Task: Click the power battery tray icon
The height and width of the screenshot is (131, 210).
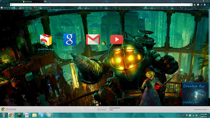Action: pos(190,115)
